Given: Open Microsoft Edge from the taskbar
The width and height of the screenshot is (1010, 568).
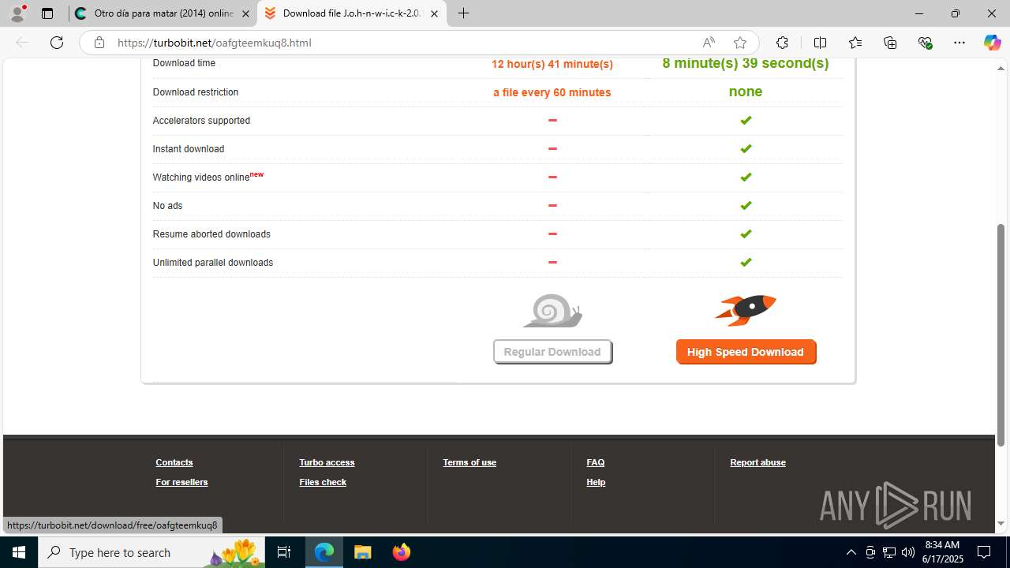Looking at the screenshot, I should (x=324, y=552).
